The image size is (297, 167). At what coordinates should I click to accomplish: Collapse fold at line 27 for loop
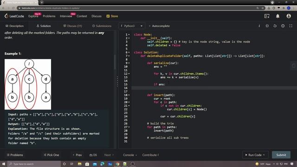(129, 127)
